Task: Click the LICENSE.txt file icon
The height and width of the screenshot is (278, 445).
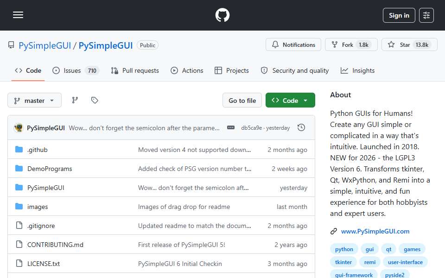Action: click(19, 263)
